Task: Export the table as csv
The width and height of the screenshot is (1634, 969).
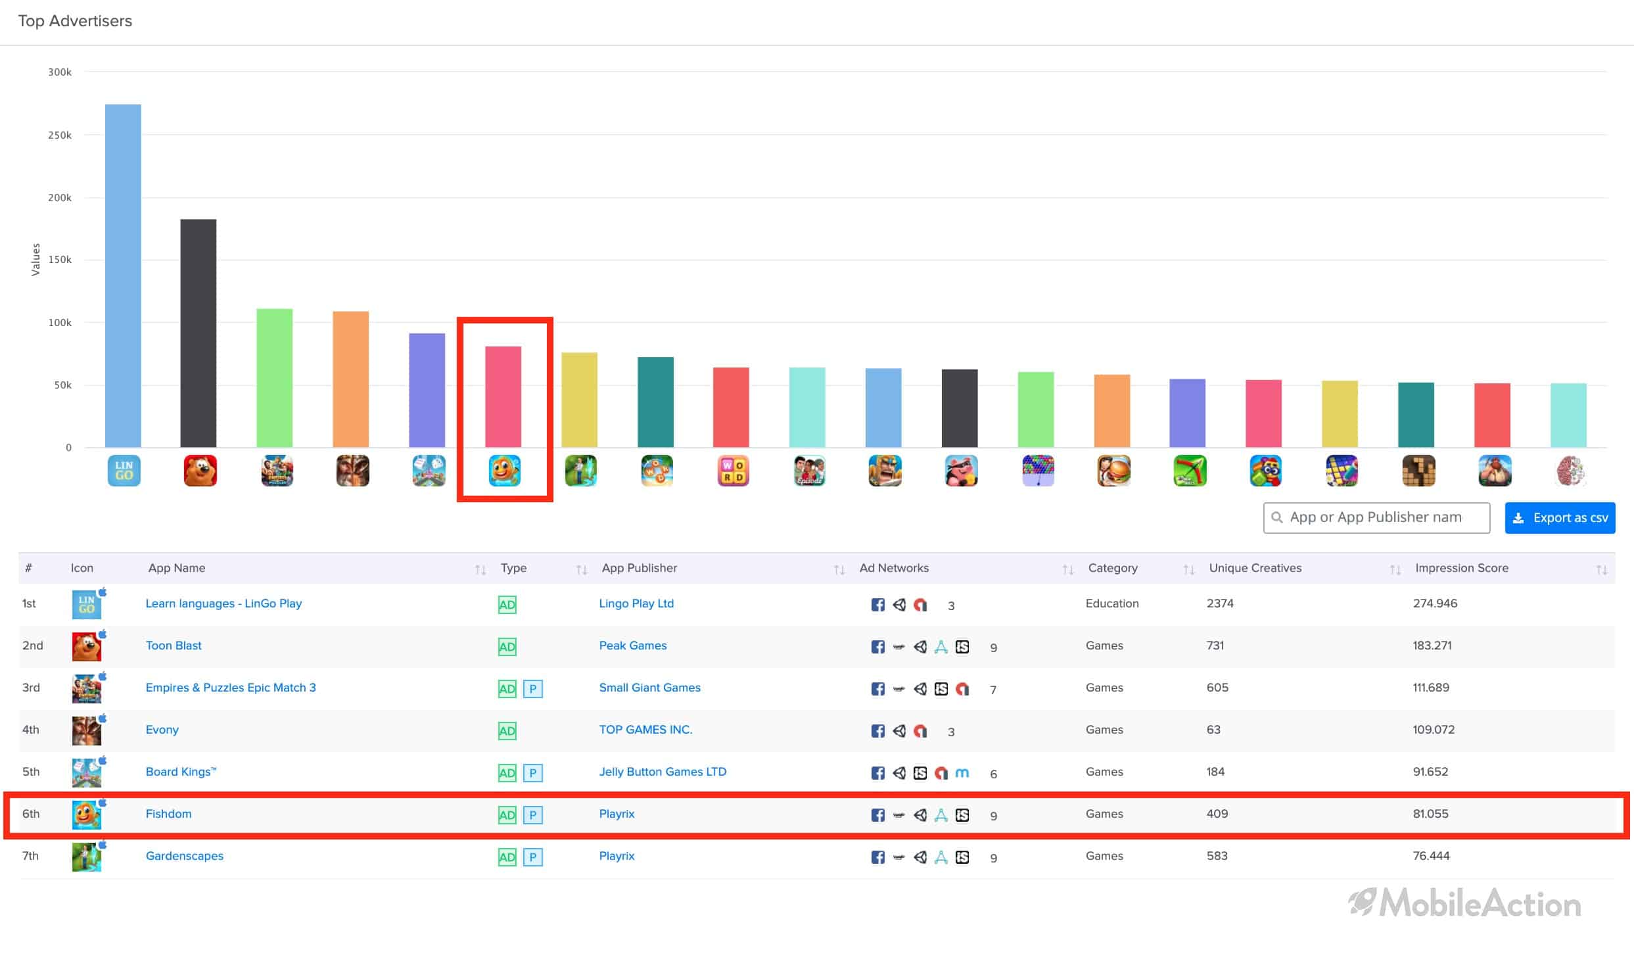Action: pyautogui.click(x=1560, y=518)
